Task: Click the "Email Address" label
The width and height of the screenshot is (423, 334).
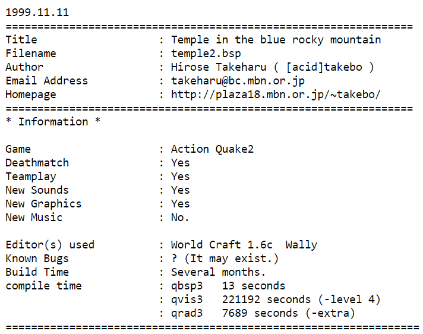Action: click(47, 81)
